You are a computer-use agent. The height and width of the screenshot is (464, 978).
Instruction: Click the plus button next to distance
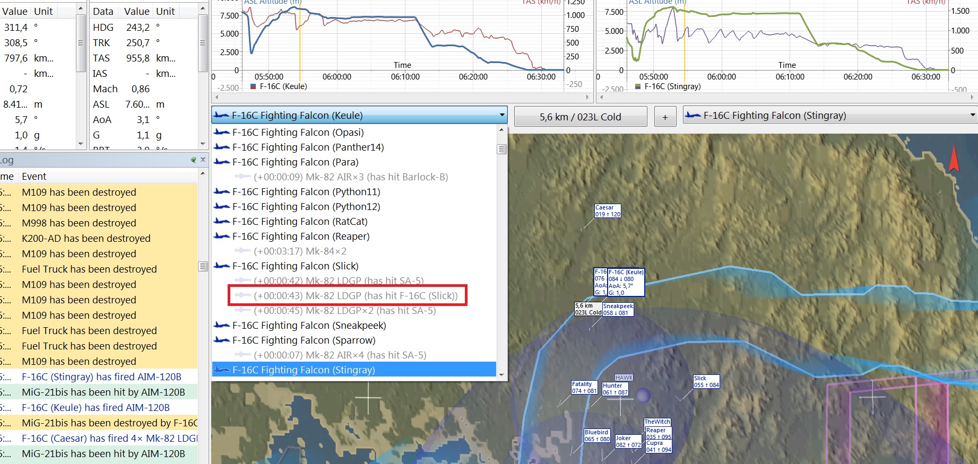click(x=665, y=117)
